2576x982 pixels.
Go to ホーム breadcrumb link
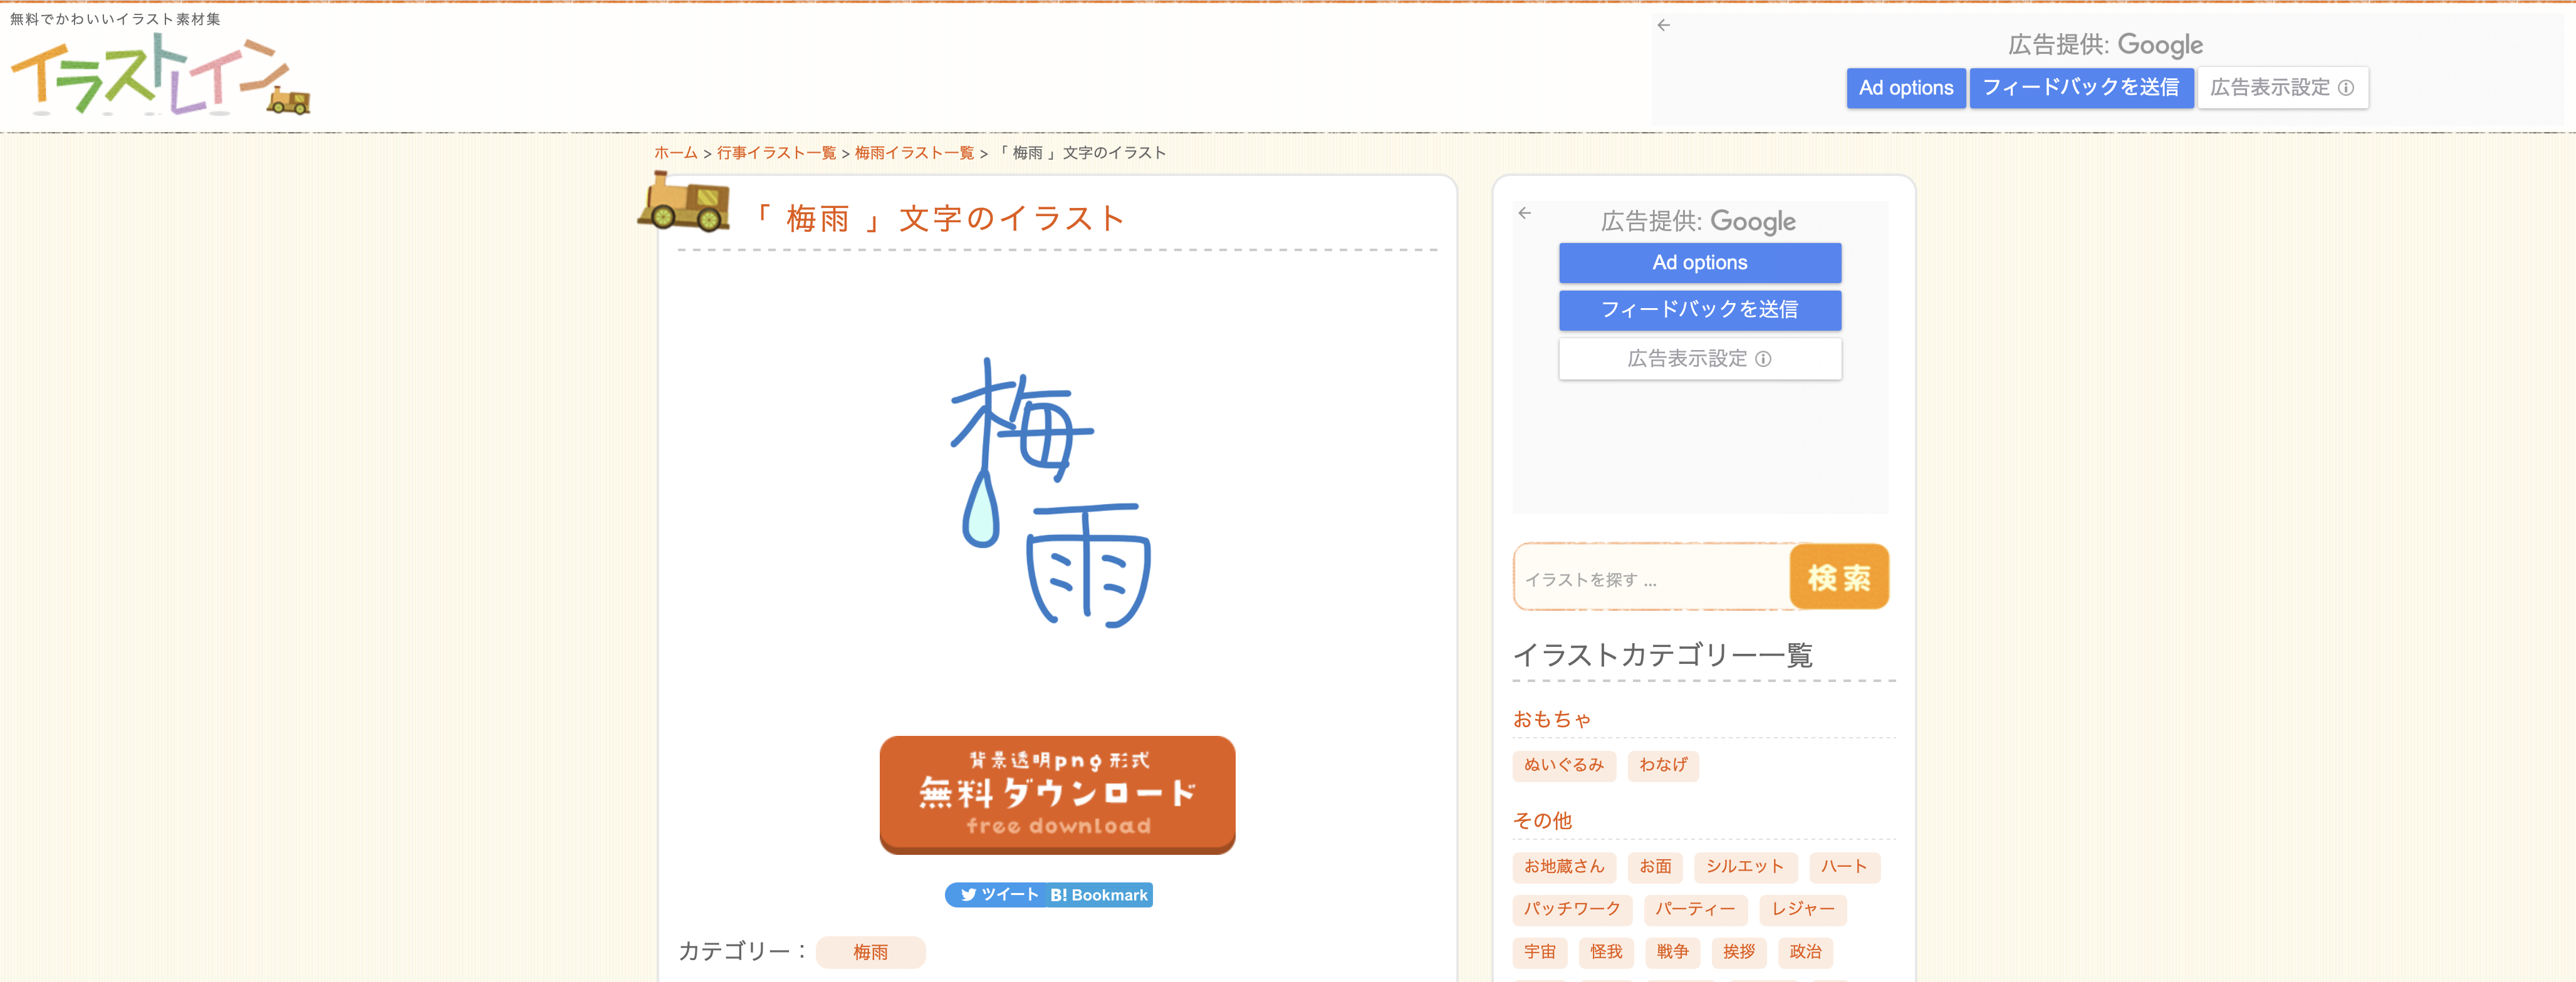675,153
